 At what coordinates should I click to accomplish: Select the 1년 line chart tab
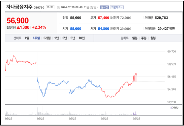tap(56, 38)
